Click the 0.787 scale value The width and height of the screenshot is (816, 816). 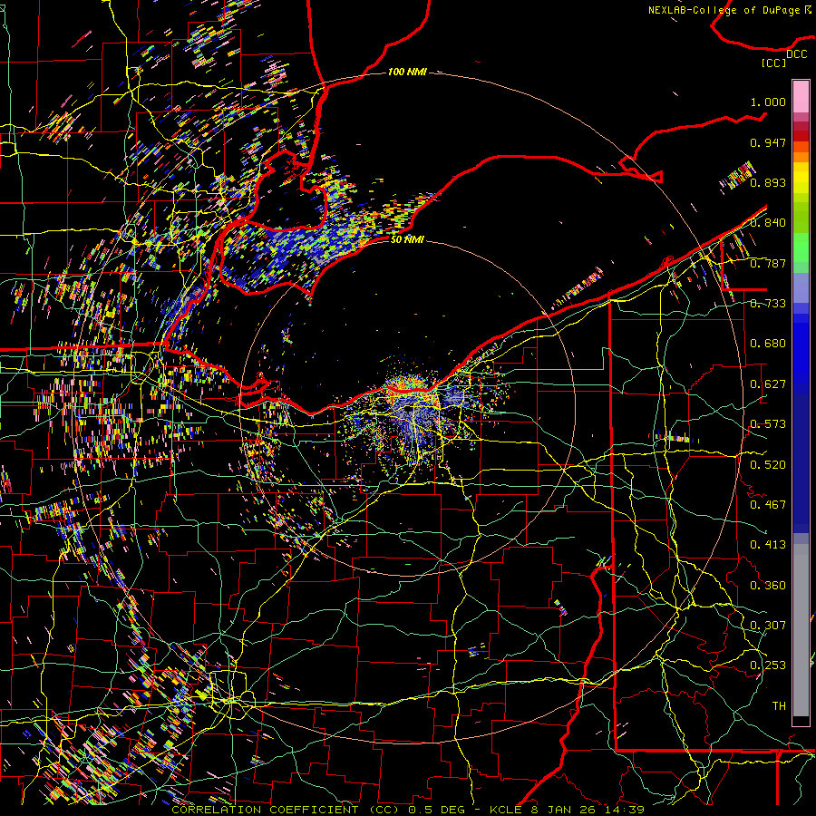[768, 263]
